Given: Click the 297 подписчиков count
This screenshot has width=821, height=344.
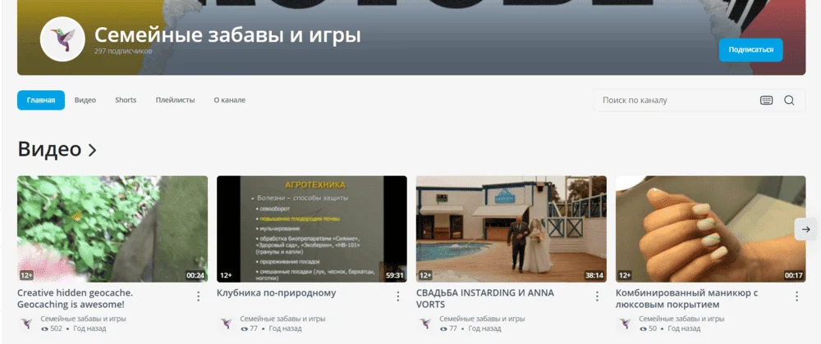Looking at the screenshot, I should (123, 52).
